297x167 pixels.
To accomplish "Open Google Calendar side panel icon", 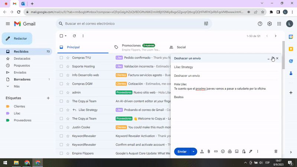I will coord(291,37).
